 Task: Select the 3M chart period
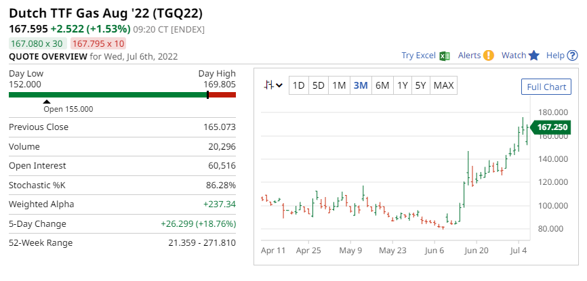[361, 86]
